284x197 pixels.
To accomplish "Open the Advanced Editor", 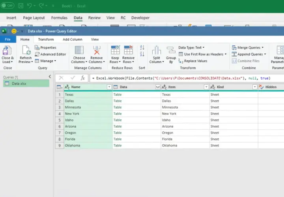I will pyautogui.click(x=50, y=54).
